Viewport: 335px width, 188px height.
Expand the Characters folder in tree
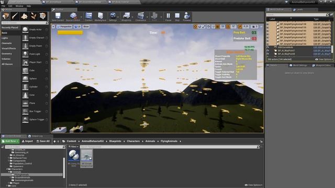[x=7, y=169]
